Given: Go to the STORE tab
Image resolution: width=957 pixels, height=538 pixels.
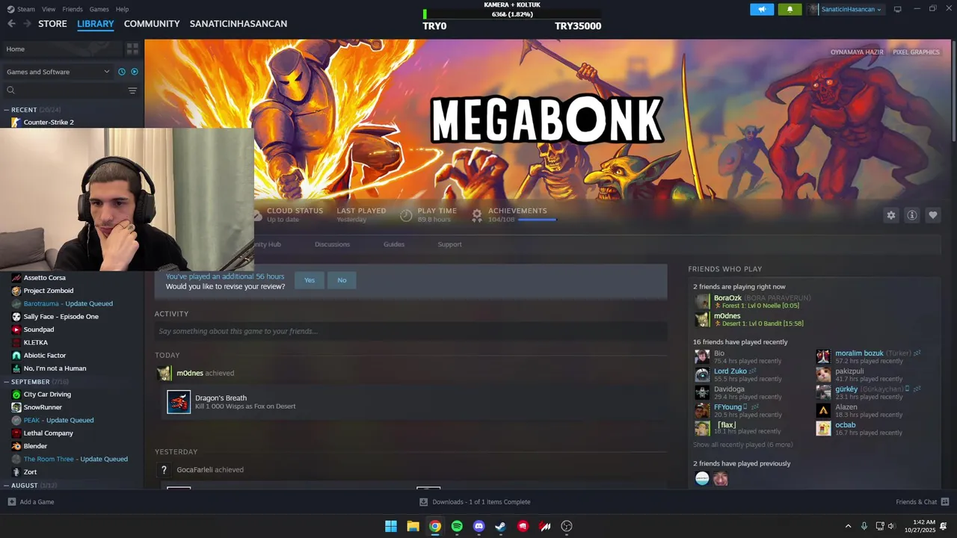Looking at the screenshot, I should 52,24.
